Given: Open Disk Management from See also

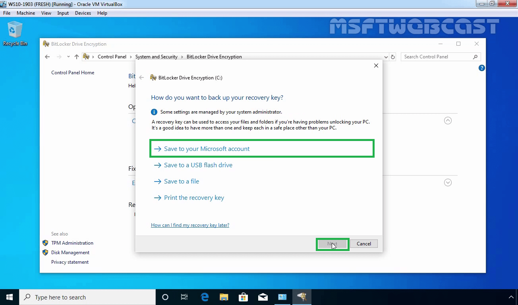Looking at the screenshot, I should pyautogui.click(x=70, y=252).
